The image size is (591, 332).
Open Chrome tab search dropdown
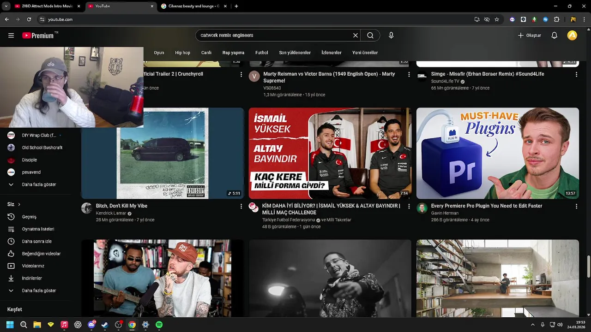[x=6, y=6]
